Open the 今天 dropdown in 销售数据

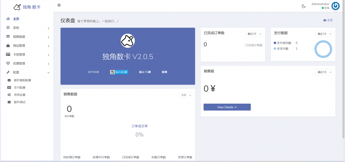point(185,95)
